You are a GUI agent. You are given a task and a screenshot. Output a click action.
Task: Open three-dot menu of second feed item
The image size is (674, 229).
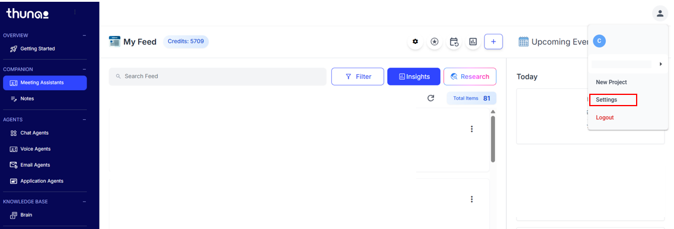point(471,199)
